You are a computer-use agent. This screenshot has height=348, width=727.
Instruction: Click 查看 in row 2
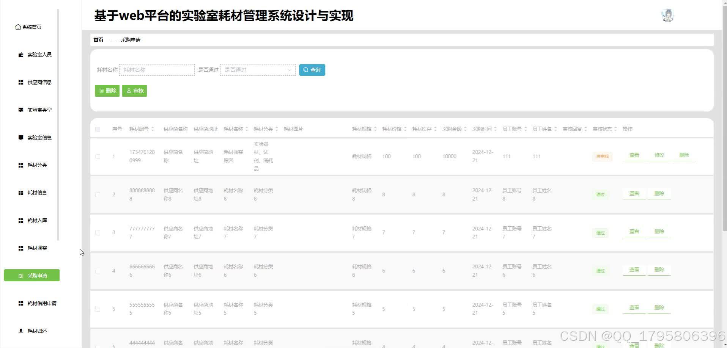point(634,194)
